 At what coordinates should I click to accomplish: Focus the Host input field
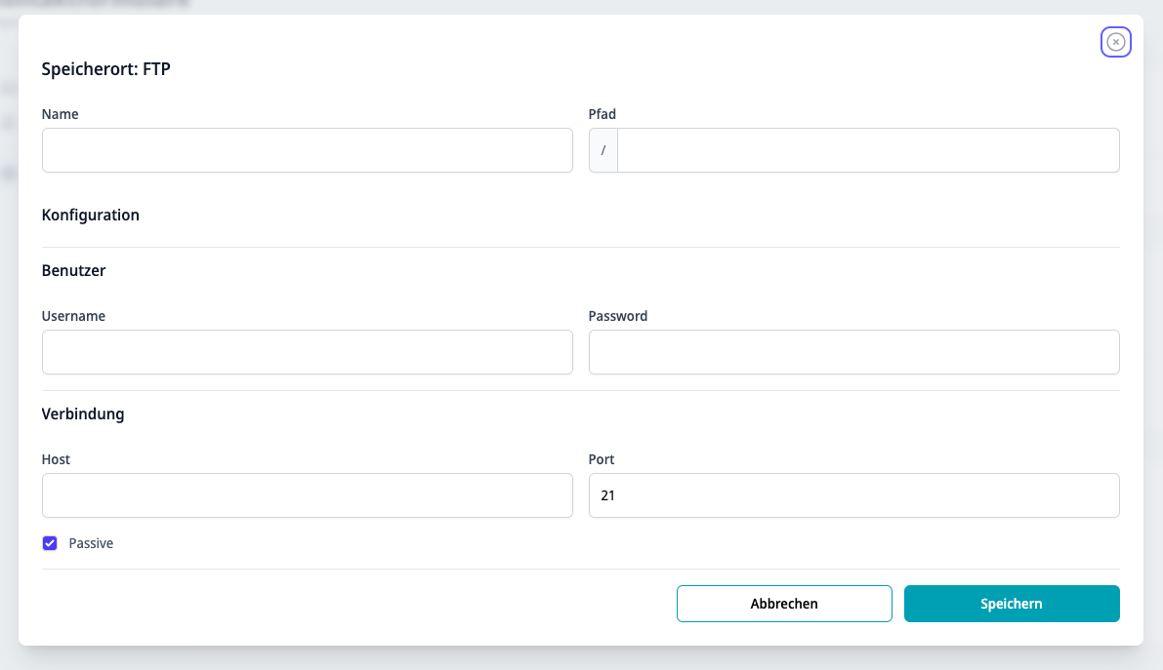[x=307, y=495]
